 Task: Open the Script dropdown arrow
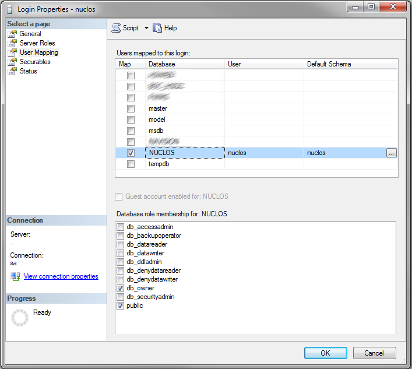pyautogui.click(x=146, y=28)
